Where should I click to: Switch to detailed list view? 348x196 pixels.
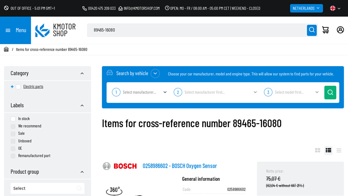click(x=328, y=150)
